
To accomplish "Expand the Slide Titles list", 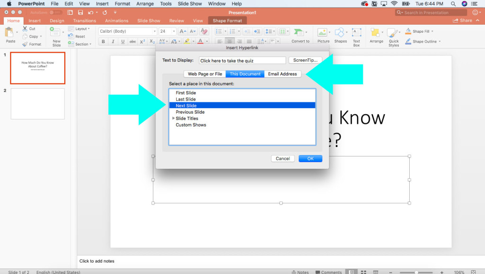I will (x=173, y=118).
